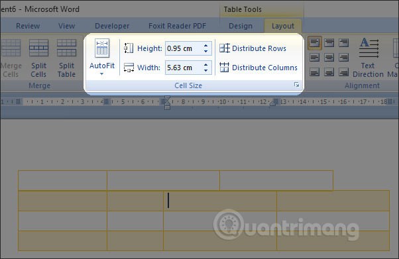
Task: Click the Split Table icon
Action: click(66, 48)
